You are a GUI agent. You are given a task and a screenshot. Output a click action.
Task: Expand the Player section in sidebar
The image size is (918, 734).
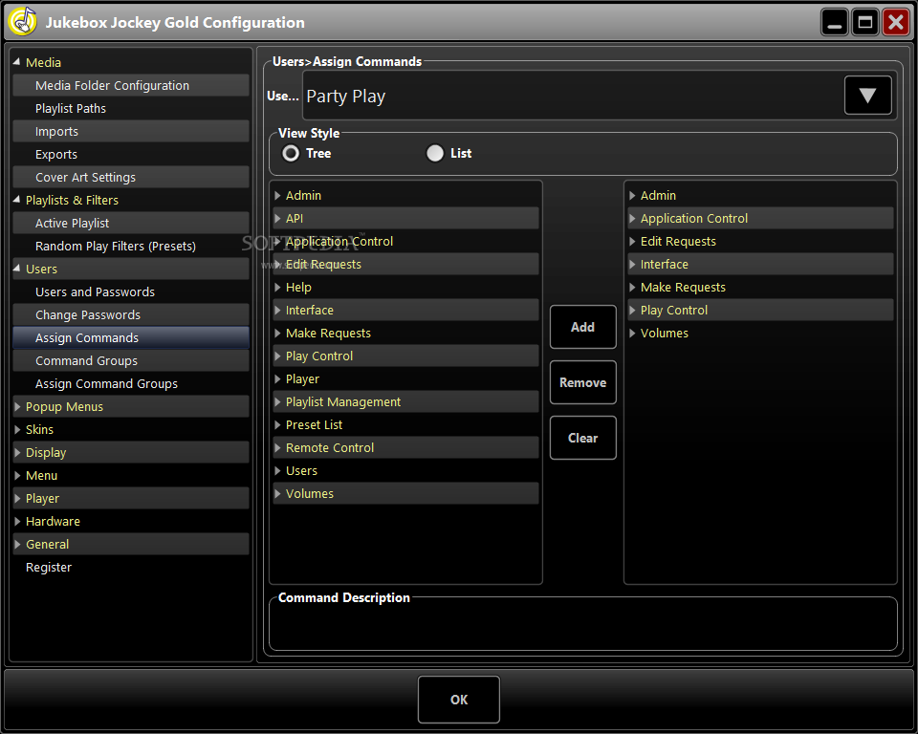[x=17, y=499]
